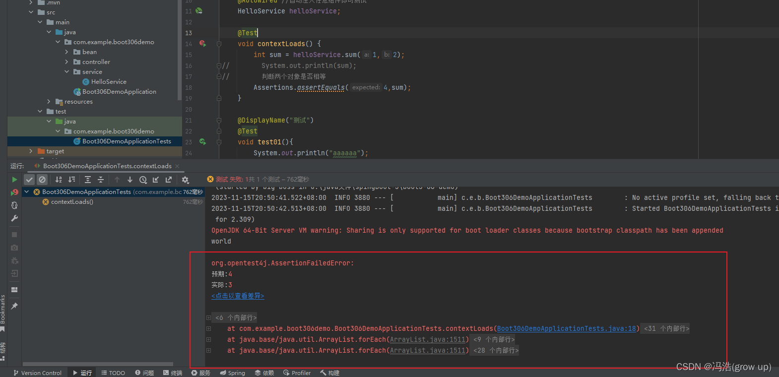Expand all test results
The image size is (779, 377).
88,180
